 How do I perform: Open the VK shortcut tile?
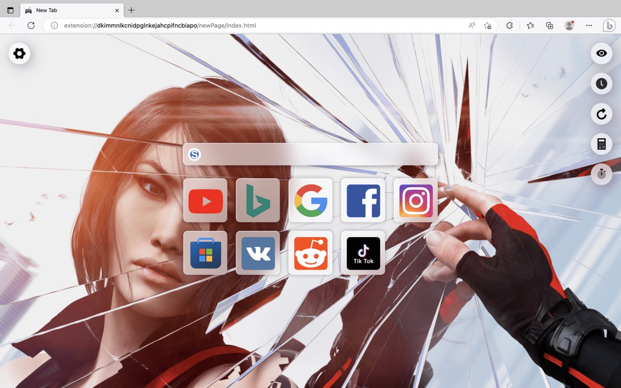point(258,253)
